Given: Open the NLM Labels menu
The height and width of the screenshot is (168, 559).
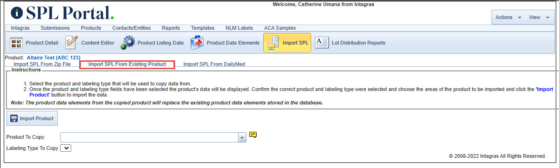Looking at the screenshot, I should tap(239, 28).
